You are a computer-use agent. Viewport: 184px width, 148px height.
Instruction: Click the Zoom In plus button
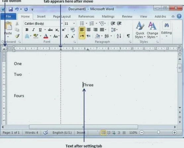click(174, 133)
